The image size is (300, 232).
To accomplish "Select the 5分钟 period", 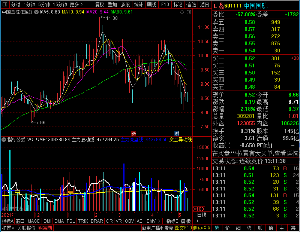I will (x=44, y=4).
